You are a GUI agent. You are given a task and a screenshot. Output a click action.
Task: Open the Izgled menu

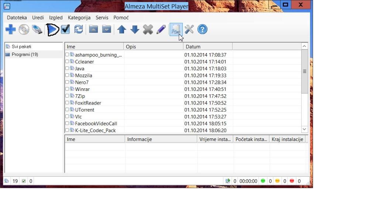(56, 18)
